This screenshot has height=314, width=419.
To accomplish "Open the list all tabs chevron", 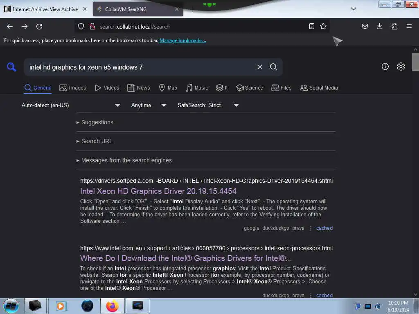I will point(353,9).
